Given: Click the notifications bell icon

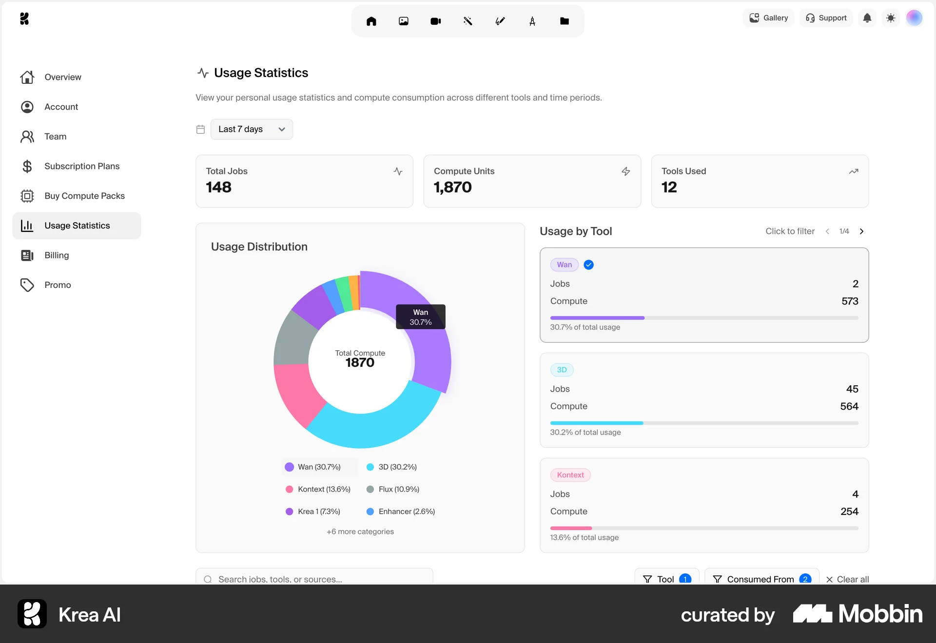Looking at the screenshot, I should pos(867,18).
